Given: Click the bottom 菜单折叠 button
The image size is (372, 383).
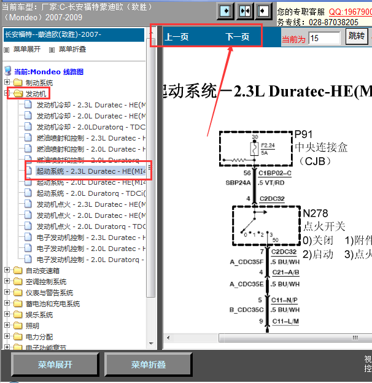Looking at the screenshot, I should click(149, 365).
